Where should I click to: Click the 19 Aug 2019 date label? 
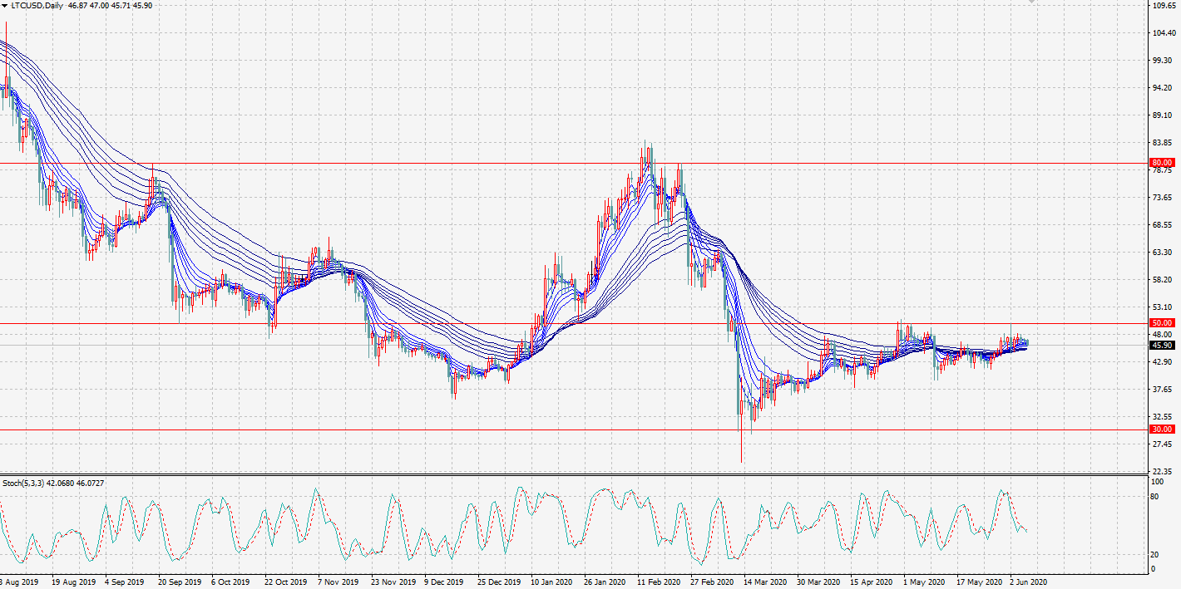point(72,582)
